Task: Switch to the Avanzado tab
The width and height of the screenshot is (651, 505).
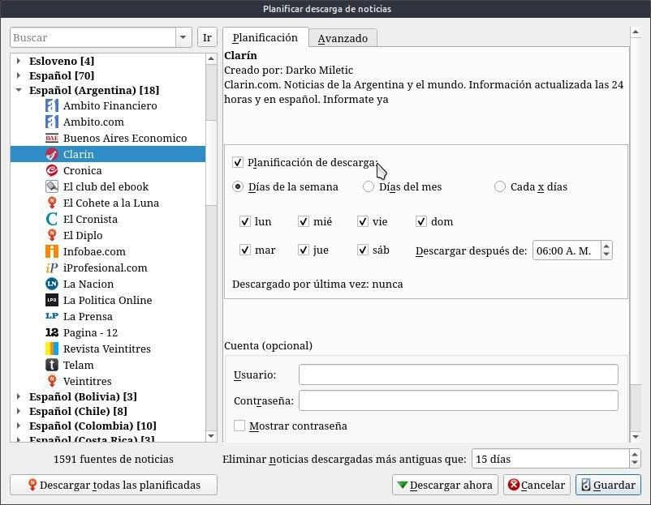Action: (x=343, y=39)
